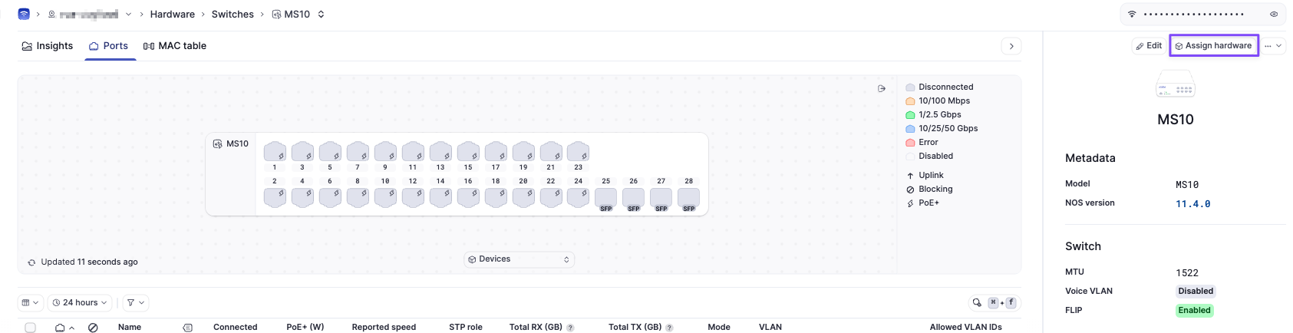Select port 18 on the MS10 diagram

[x=496, y=197]
